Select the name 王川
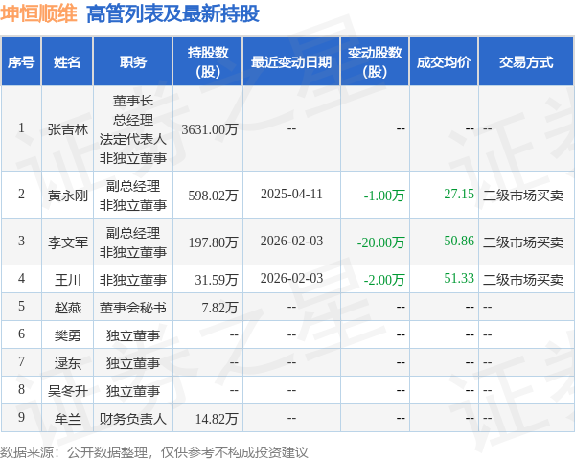 (x=67, y=280)
